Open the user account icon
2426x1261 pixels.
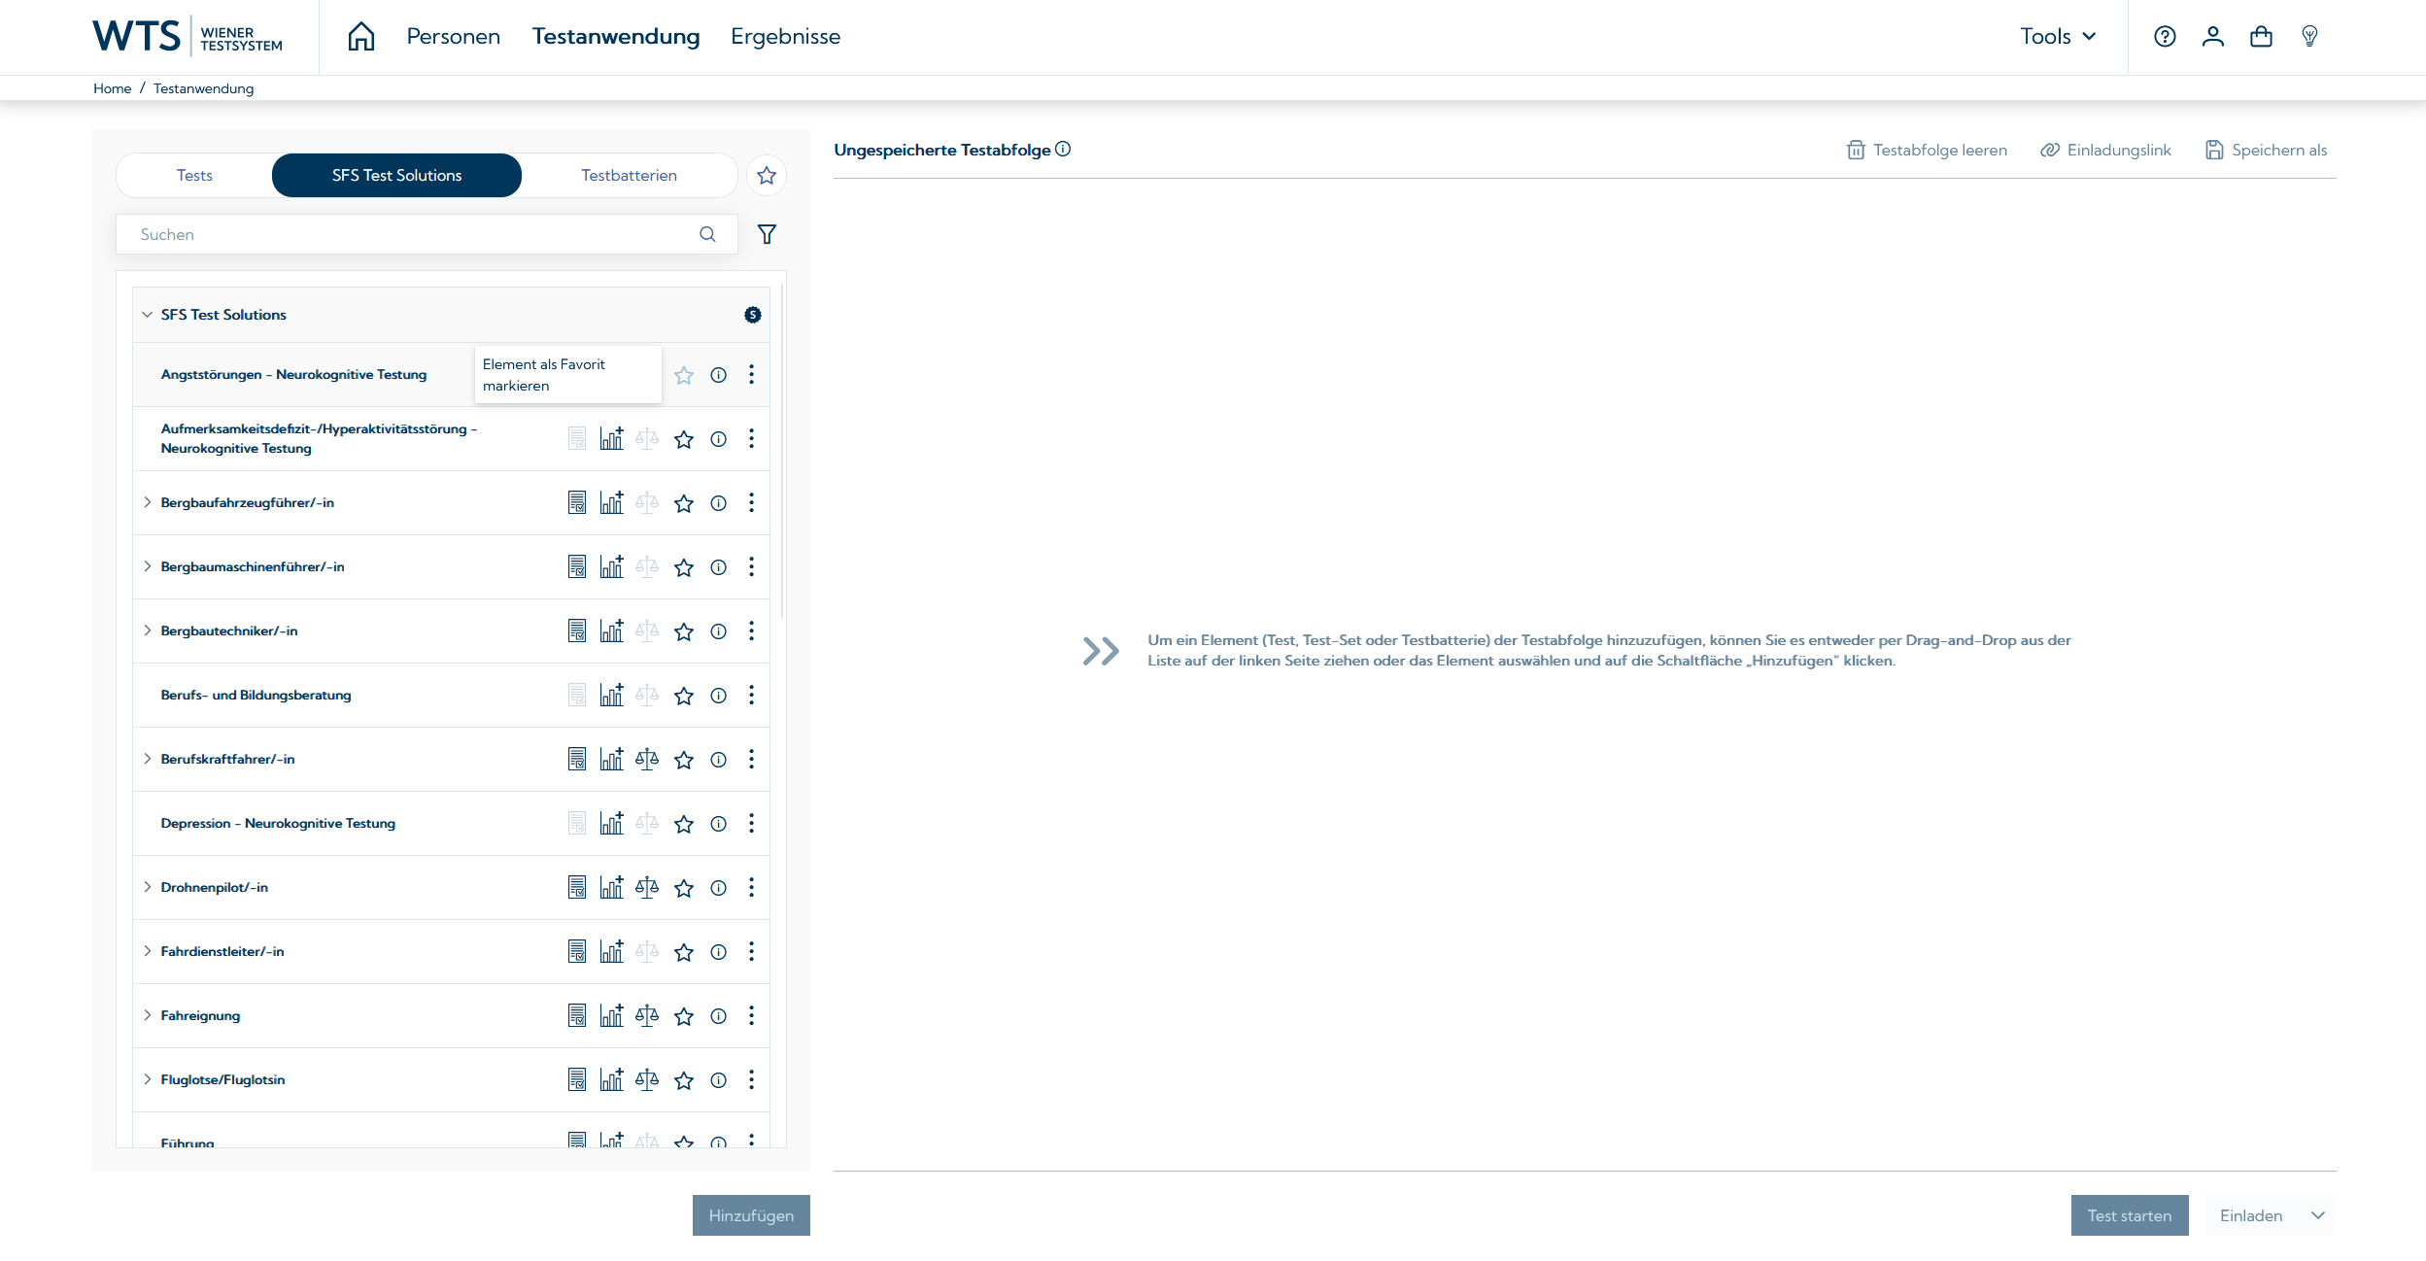tap(2213, 36)
